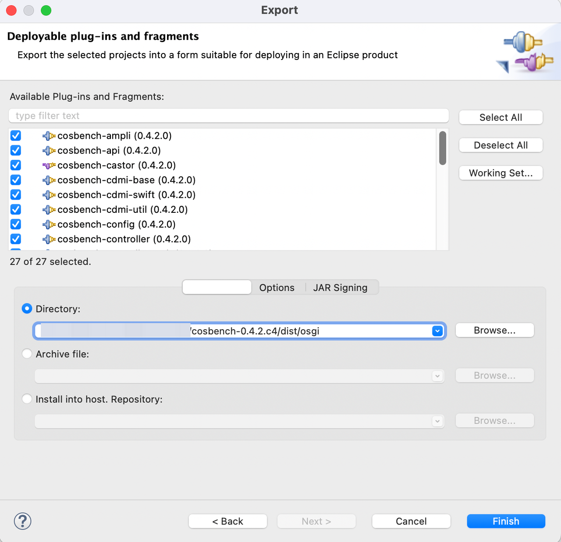Uncheck the cosbench-castor checkbox

pyautogui.click(x=16, y=165)
